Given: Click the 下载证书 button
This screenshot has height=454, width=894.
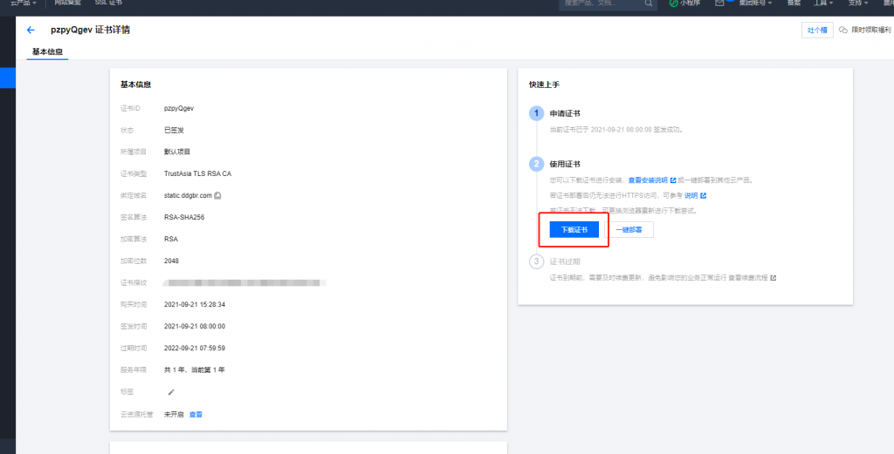Looking at the screenshot, I should tap(574, 229).
